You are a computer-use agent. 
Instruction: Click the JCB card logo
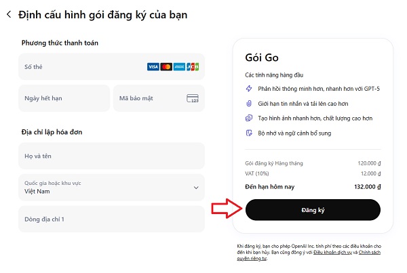[193, 67]
